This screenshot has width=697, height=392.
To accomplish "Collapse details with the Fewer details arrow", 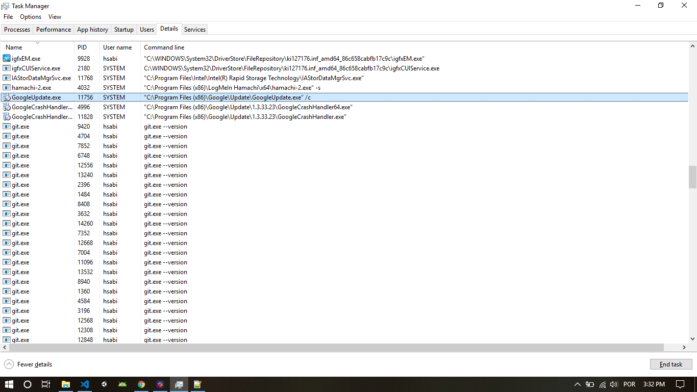I will 9,364.
